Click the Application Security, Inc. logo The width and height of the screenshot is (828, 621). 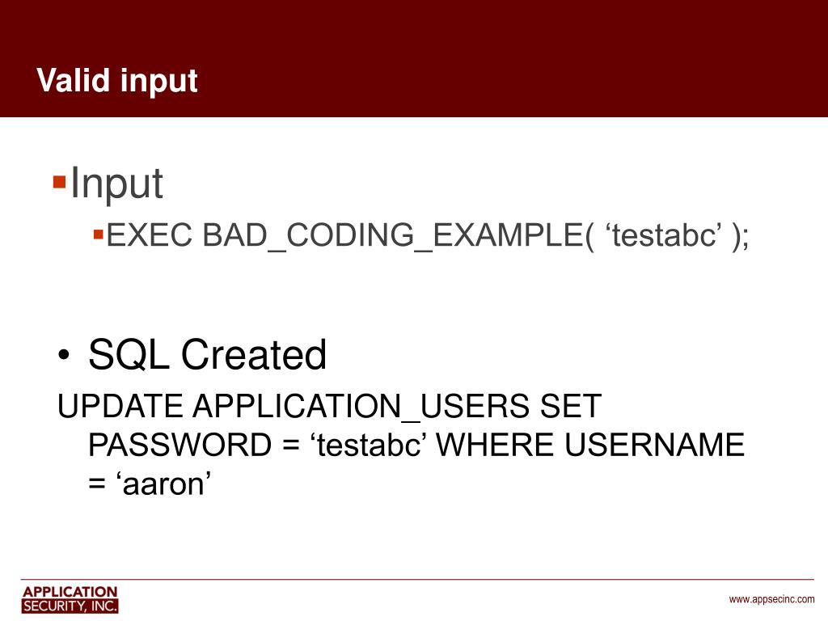tap(70, 599)
